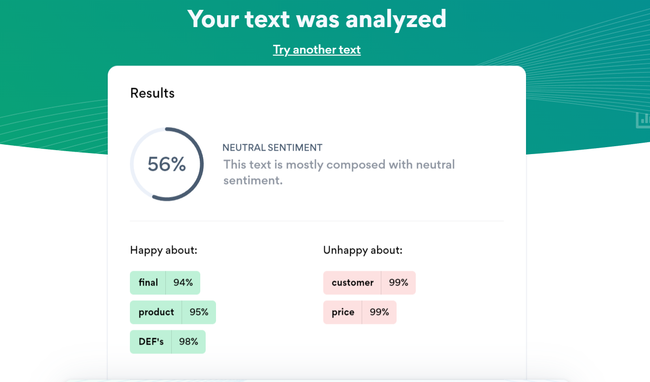Image resolution: width=650 pixels, height=382 pixels.
Task: Select the 98% value next to DEF's
Action: [x=188, y=342]
